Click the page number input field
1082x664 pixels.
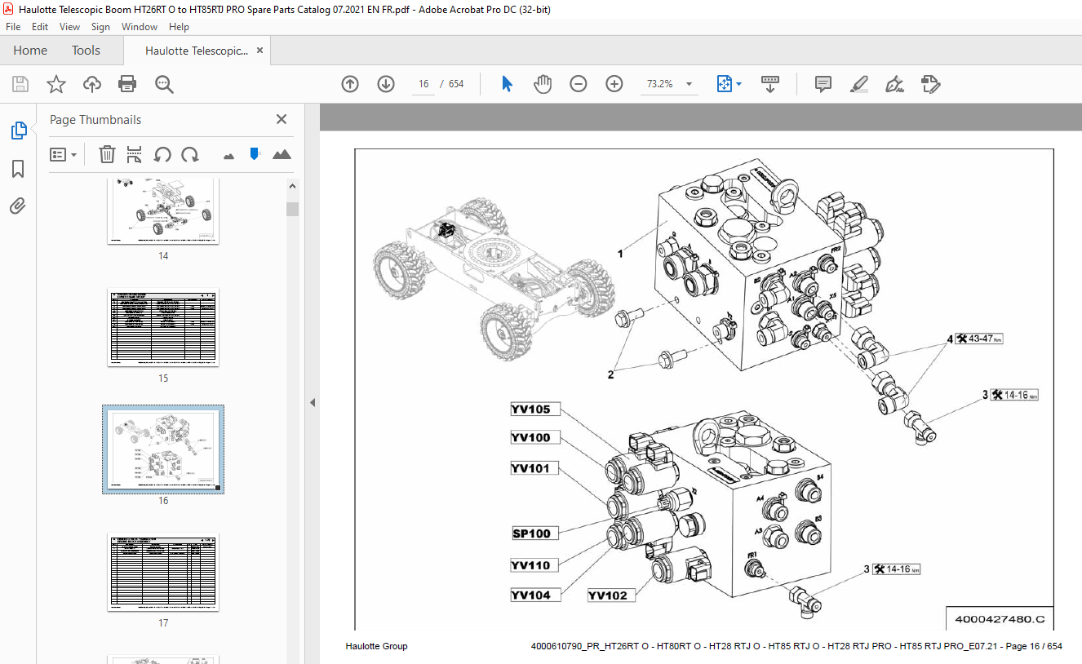coord(423,84)
